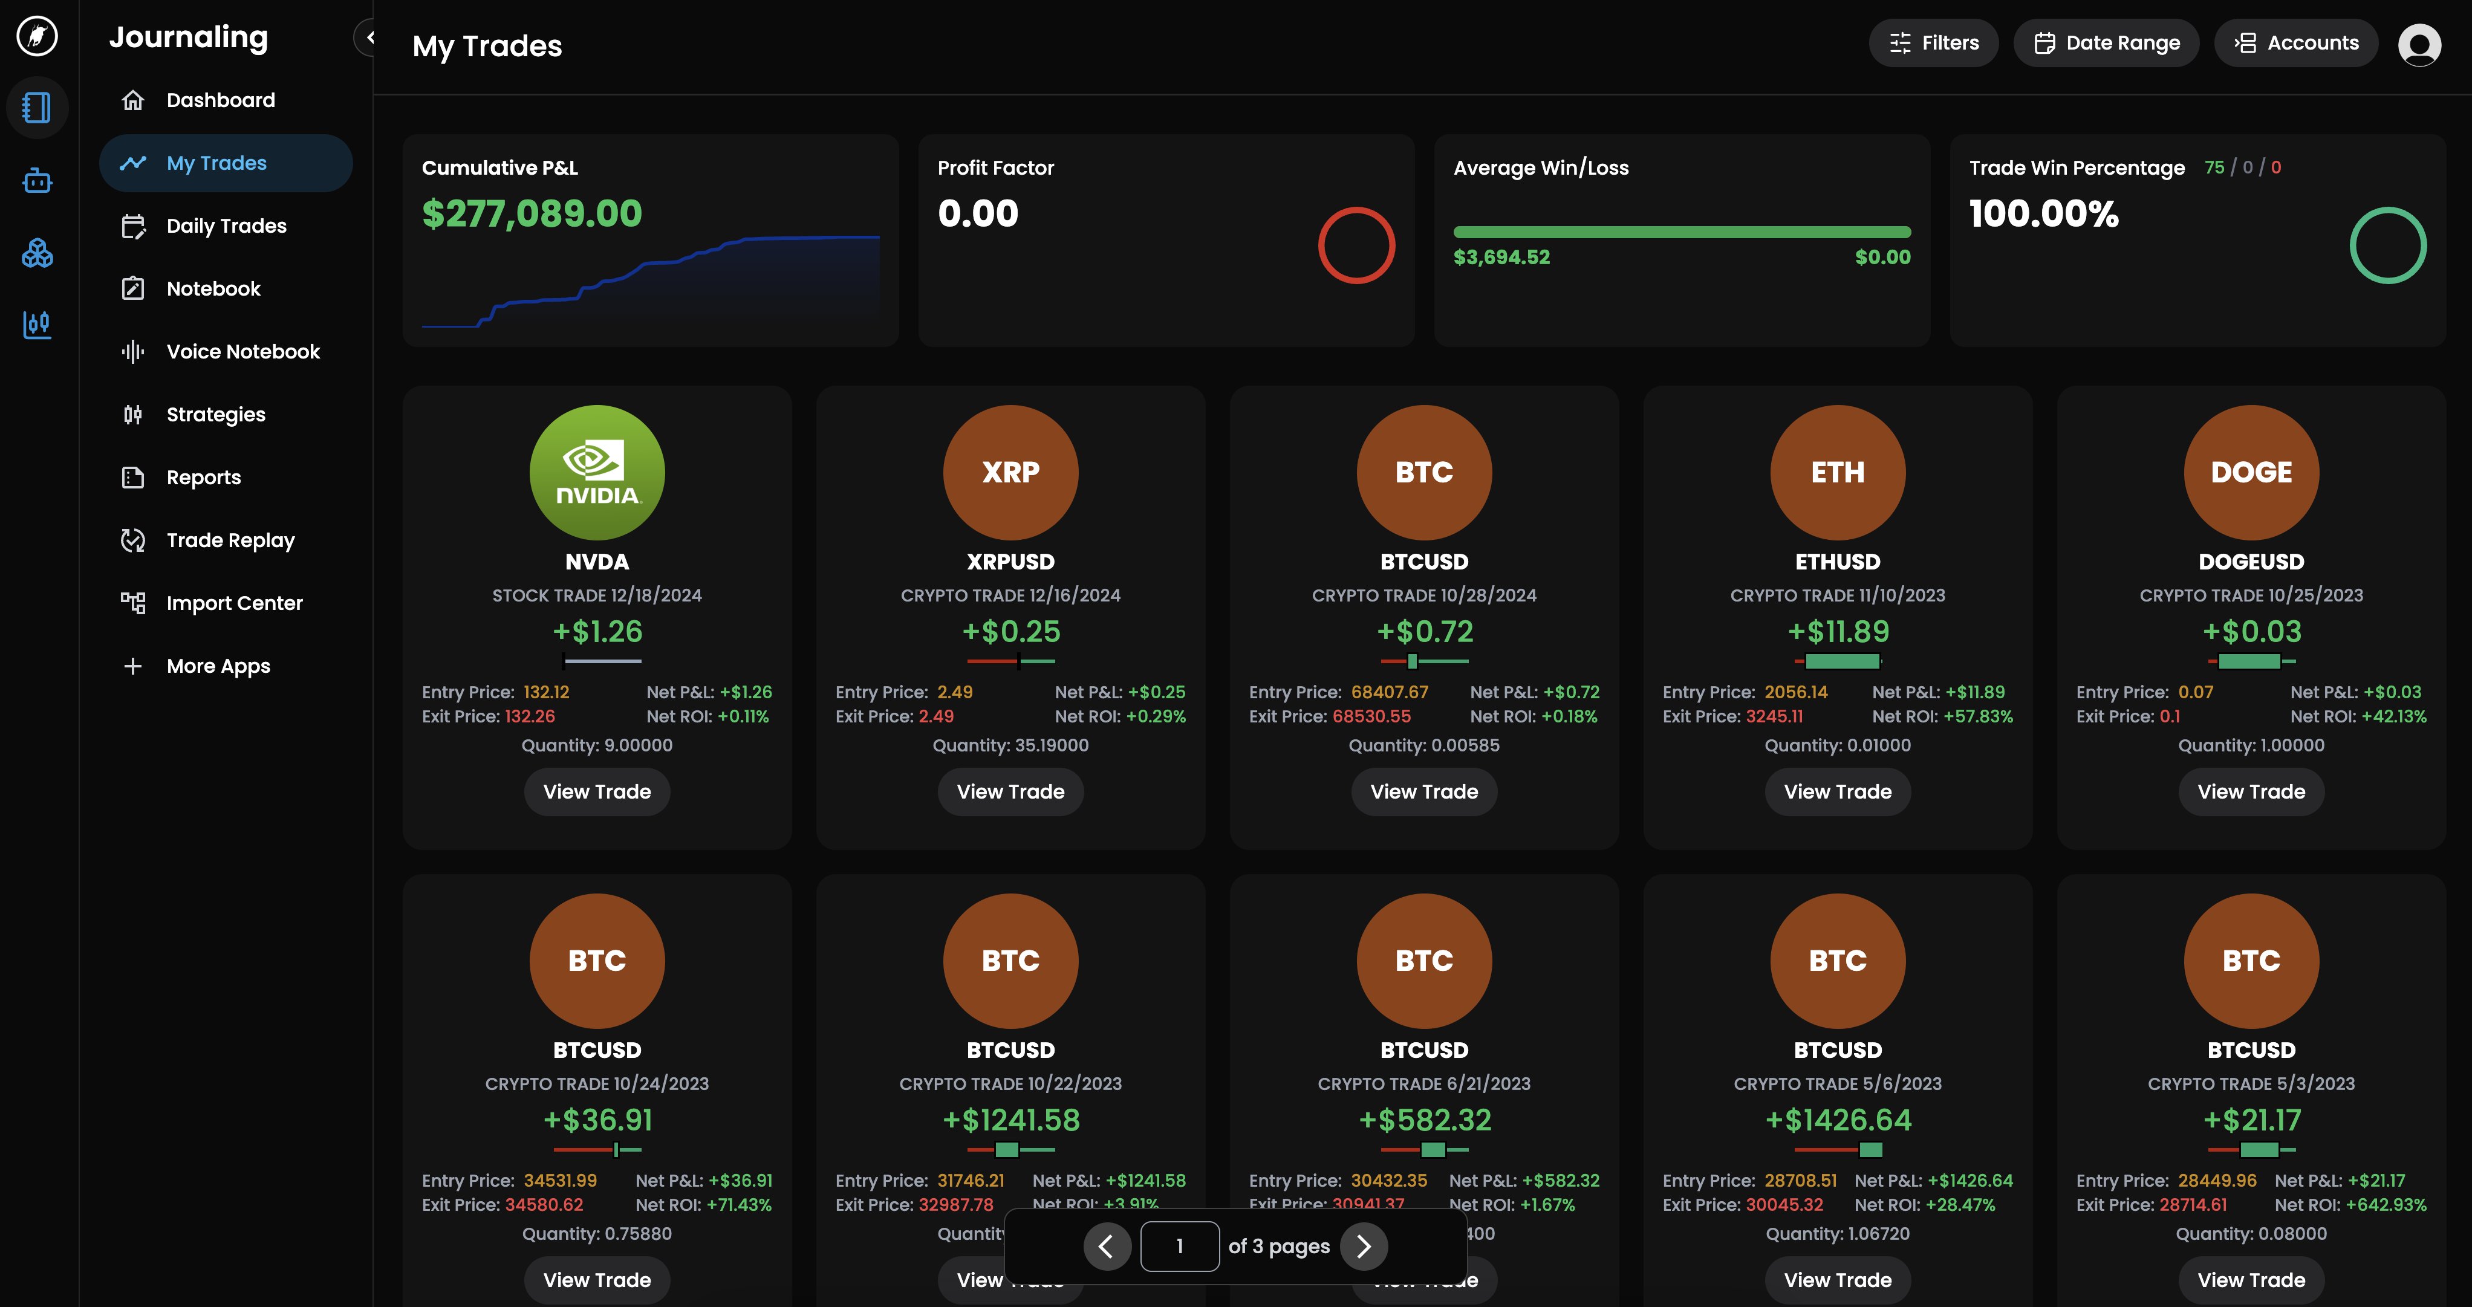Open the stacked cubes icon in left rail
The height and width of the screenshot is (1307, 2472).
click(37, 253)
